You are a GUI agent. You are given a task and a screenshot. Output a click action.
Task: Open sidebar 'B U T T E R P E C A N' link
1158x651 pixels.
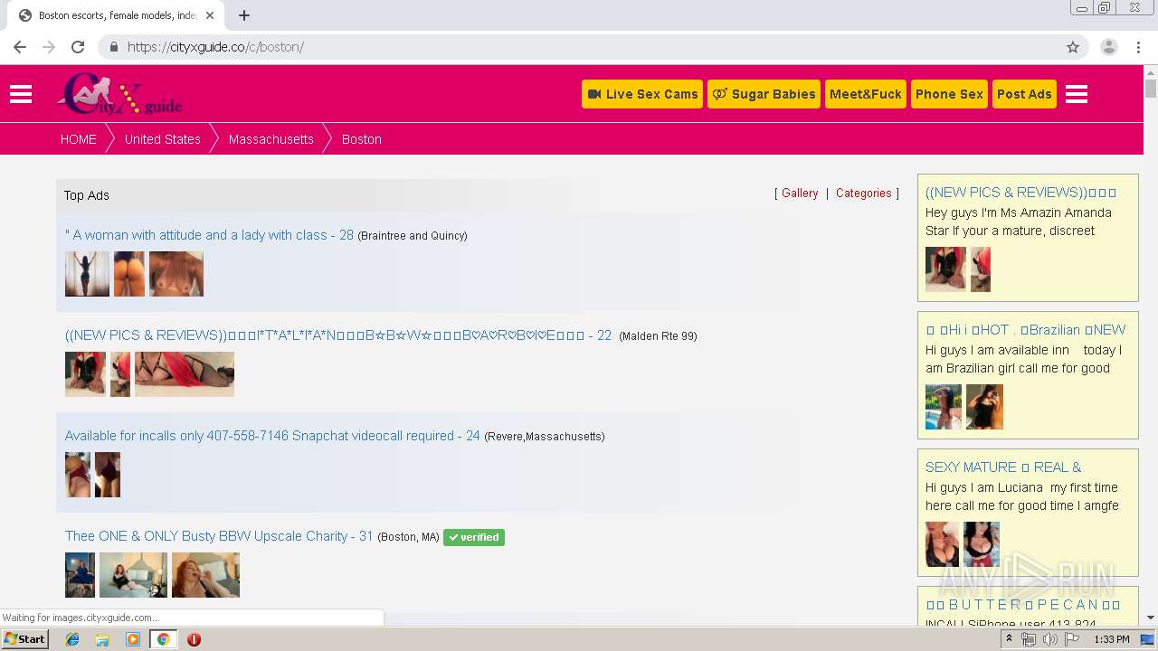(1023, 605)
